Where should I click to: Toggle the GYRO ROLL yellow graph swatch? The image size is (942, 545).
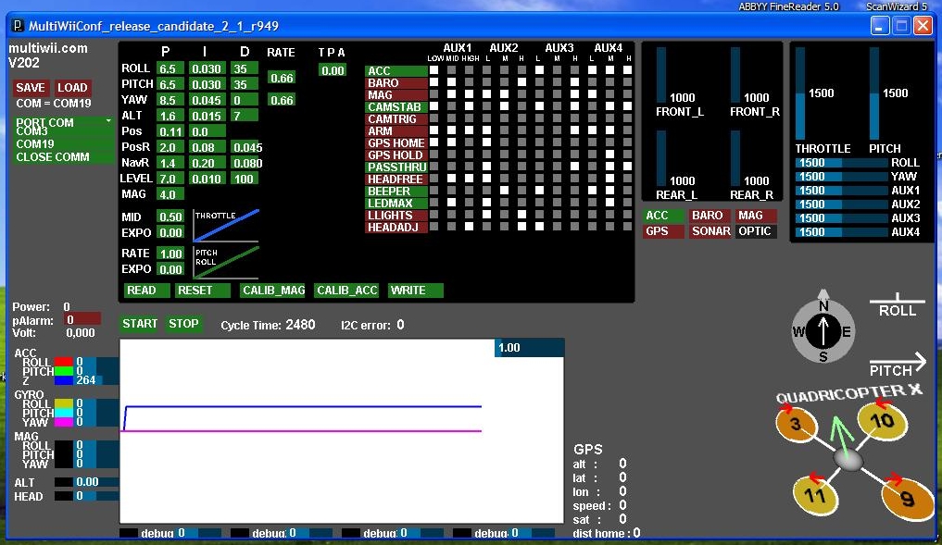(63, 404)
